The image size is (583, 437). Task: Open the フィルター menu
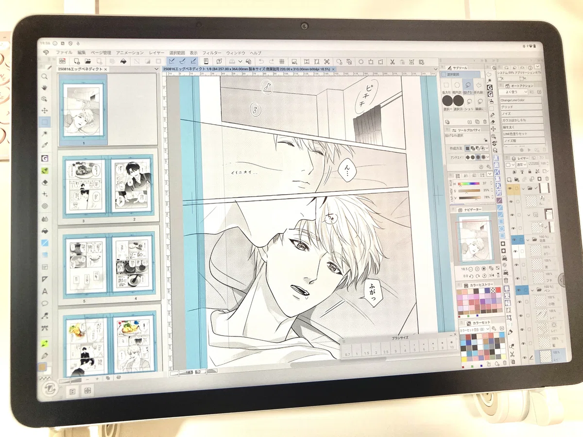[x=212, y=52]
